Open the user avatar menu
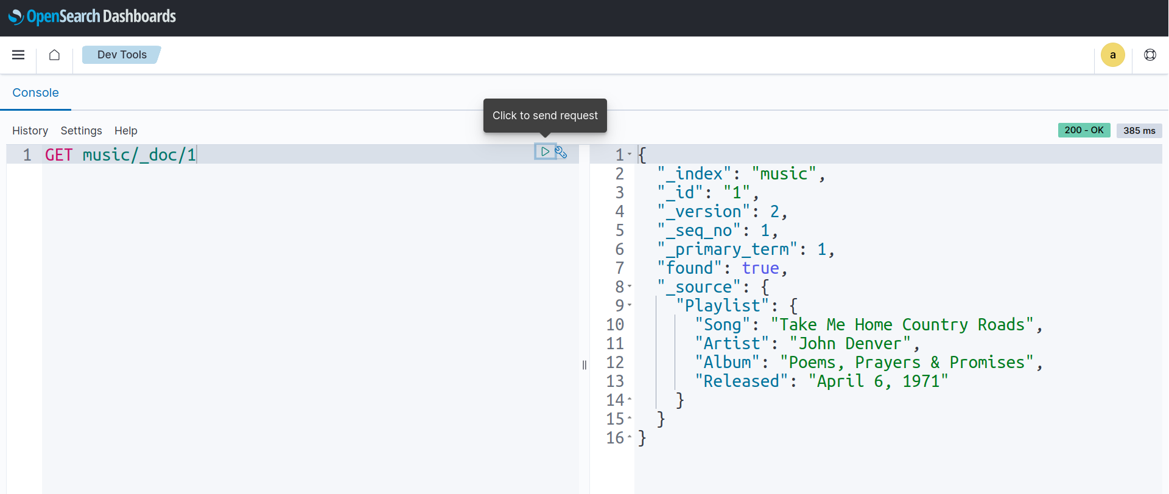The image size is (1169, 494). (x=1112, y=55)
